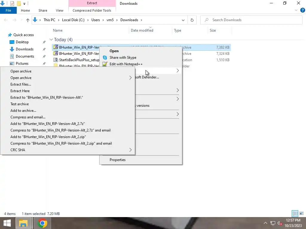The height and width of the screenshot is (229, 306).
Task: Choose Share with Skype
Action: 123,58
